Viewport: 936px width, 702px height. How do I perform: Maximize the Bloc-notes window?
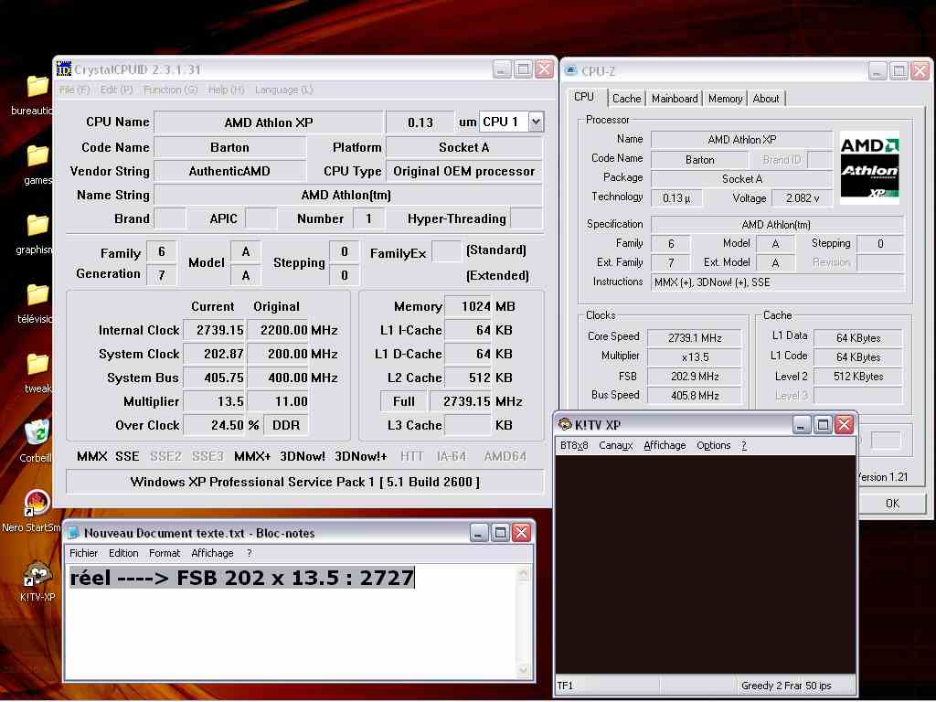click(501, 533)
